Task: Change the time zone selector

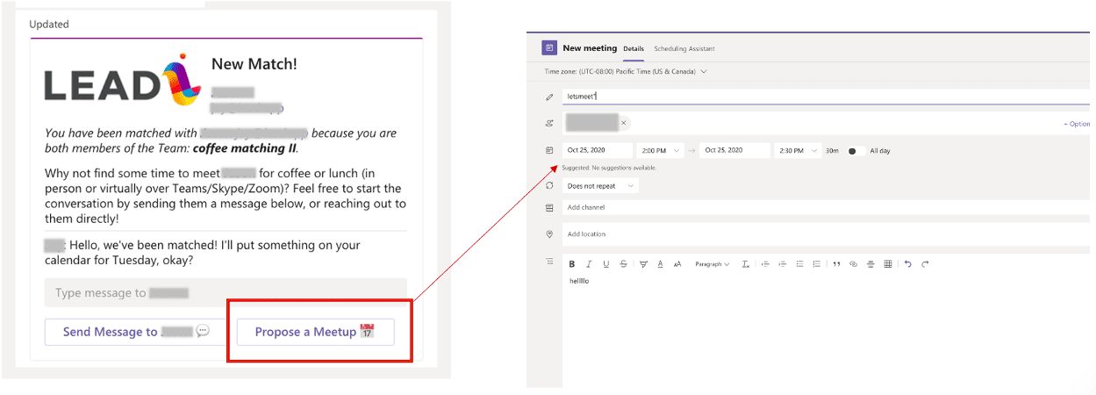Action: (x=626, y=71)
